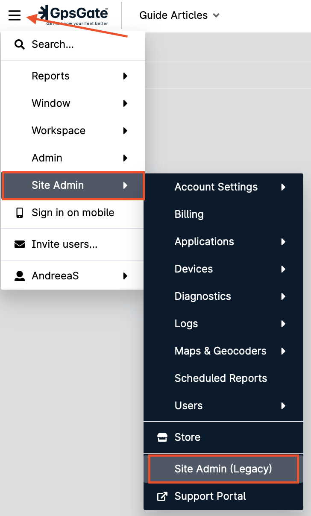Expand the Maps & Geocoders submenu arrow
Viewport: 311px width, 516px height.
283,351
